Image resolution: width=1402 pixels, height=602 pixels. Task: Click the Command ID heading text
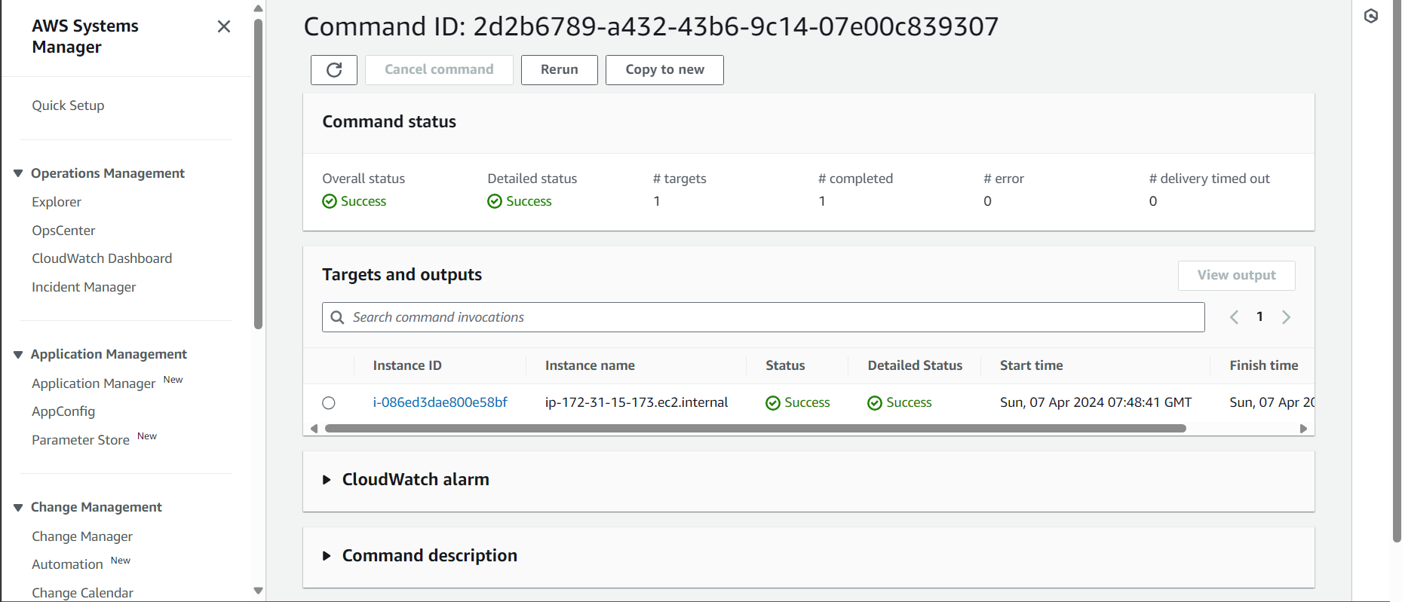click(x=651, y=27)
